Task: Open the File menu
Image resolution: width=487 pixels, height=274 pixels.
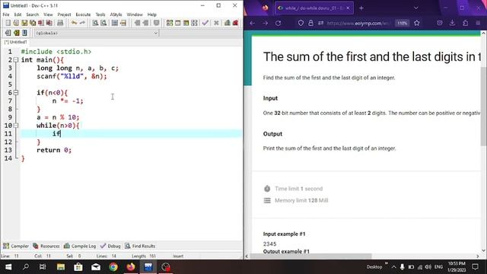Action: (6, 14)
